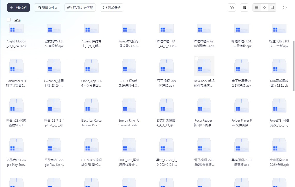295x187 pixels.
Task: Create a folder with 新建文件夹
Action: coord(47,8)
